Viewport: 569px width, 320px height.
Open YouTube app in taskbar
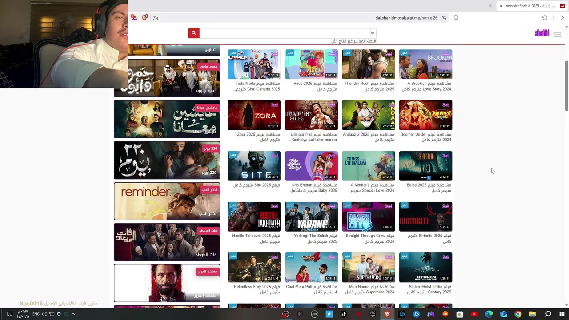tap(474, 314)
